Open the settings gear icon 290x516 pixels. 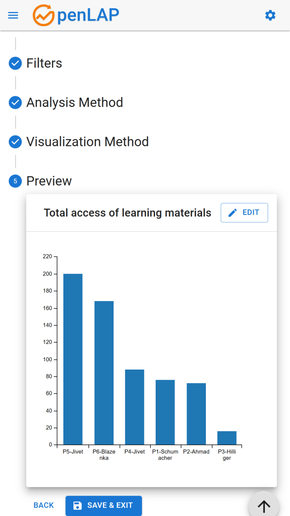pos(270,15)
